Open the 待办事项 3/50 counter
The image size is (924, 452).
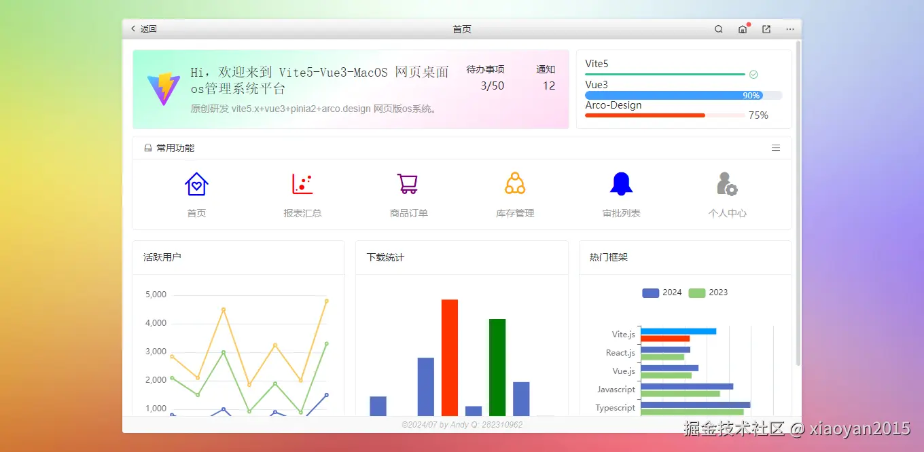pos(485,77)
